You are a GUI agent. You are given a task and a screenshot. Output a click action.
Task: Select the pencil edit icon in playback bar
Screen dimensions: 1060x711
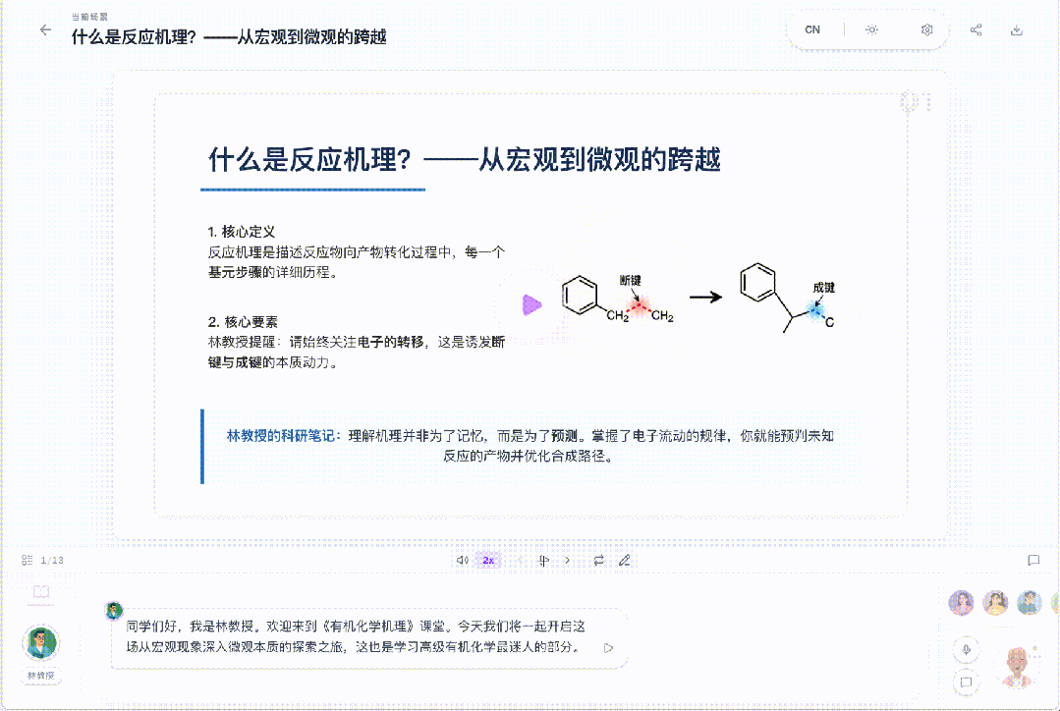623,560
